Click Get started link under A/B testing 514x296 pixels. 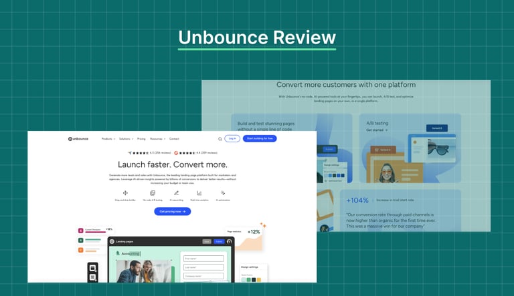point(377,130)
